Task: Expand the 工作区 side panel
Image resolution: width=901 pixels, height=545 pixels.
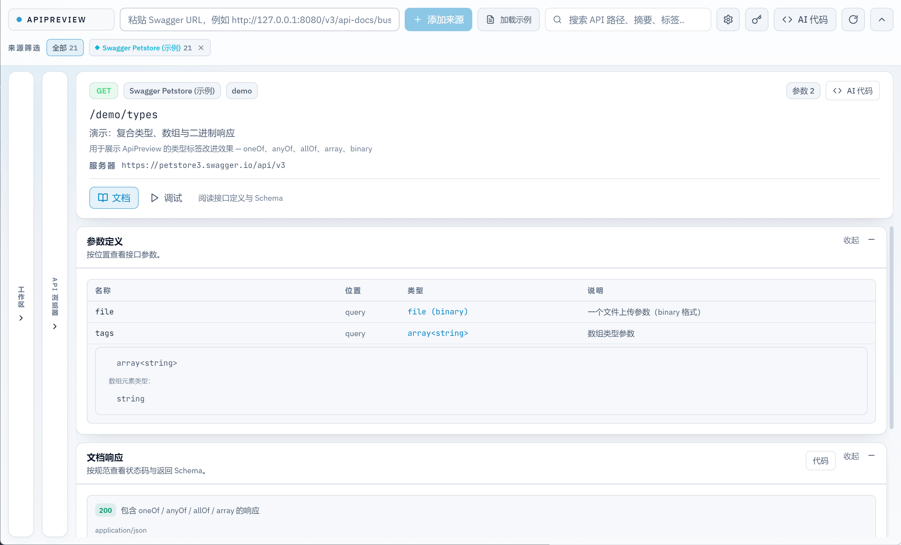Action: 21,304
